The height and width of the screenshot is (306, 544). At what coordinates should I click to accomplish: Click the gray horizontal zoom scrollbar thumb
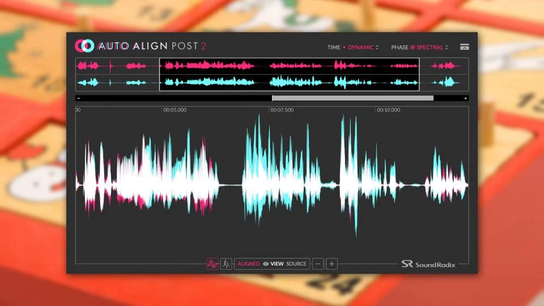click(352, 99)
